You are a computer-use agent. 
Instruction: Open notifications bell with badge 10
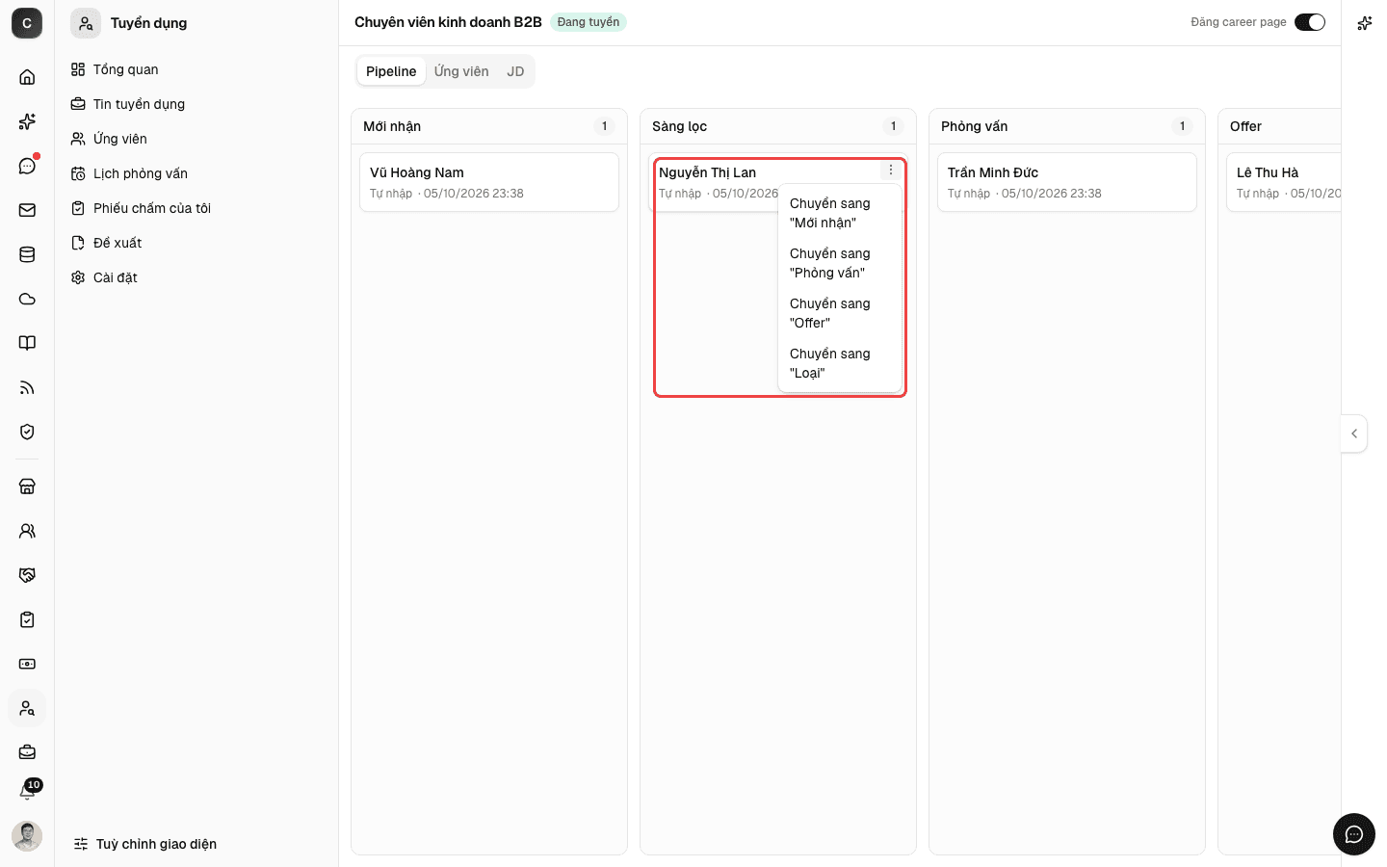[x=28, y=791]
